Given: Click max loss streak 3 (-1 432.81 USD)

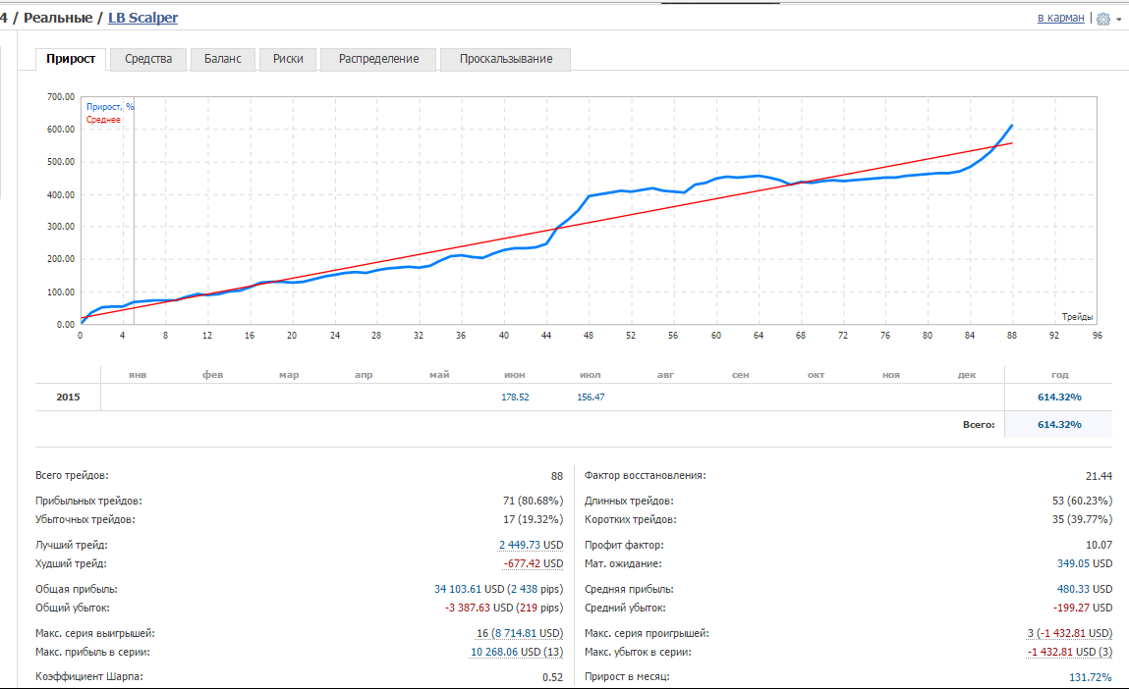Looking at the screenshot, I should tap(1069, 634).
